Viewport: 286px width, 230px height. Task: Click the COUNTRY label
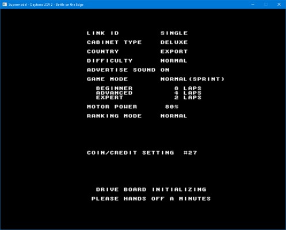click(103, 52)
